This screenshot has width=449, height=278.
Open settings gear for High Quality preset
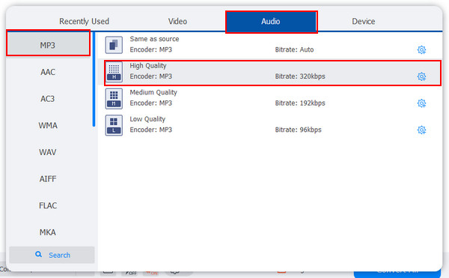coord(421,76)
